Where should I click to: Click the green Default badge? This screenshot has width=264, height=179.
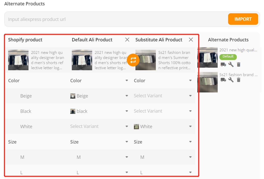click(228, 57)
